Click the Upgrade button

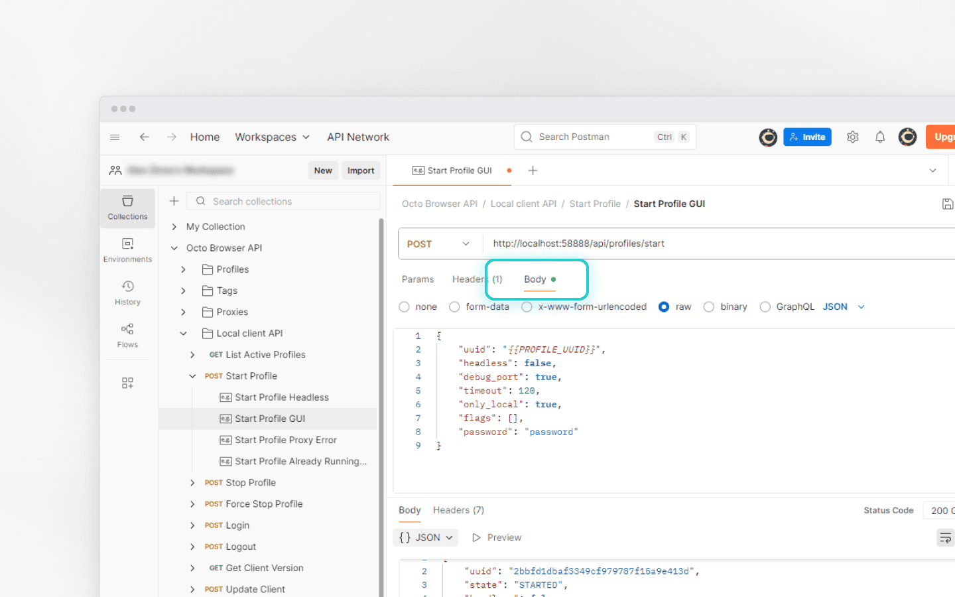[x=940, y=137]
